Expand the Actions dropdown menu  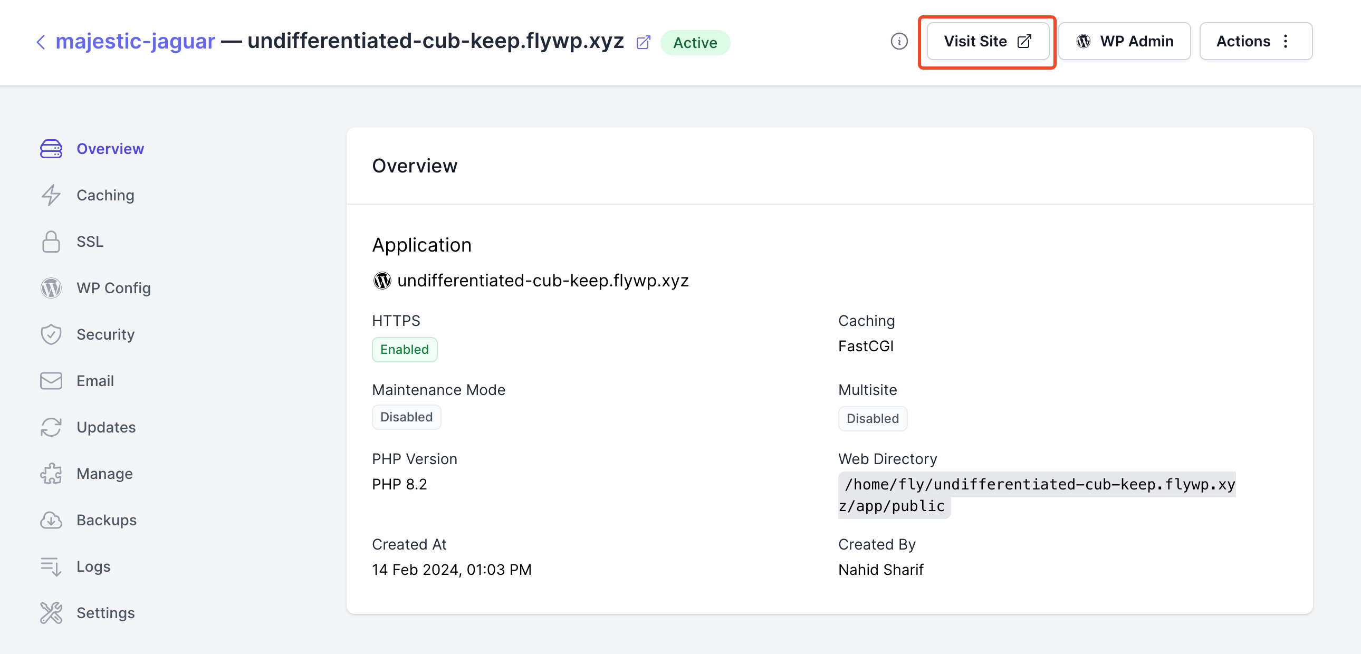click(x=1255, y=41)
